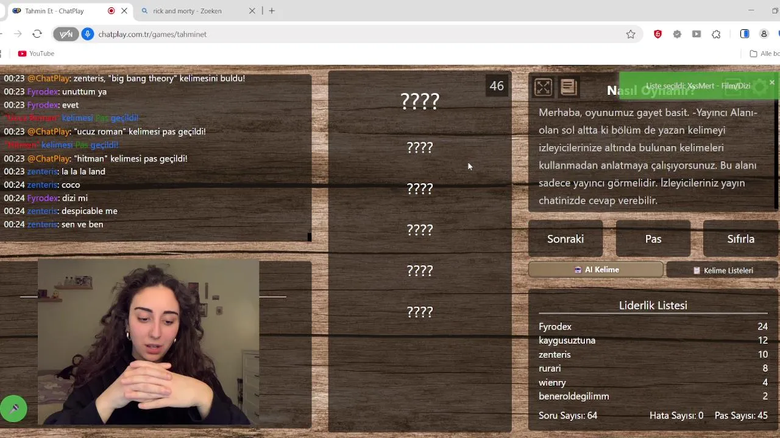Viewport: 780px width, 438px height.
Task: Click the main hidden word '????' at top
Action: [x=420, y=101]
